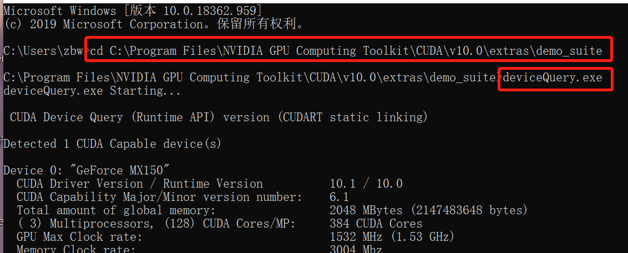Click the 2019 Microsoft Corporation copyright line

154,24
